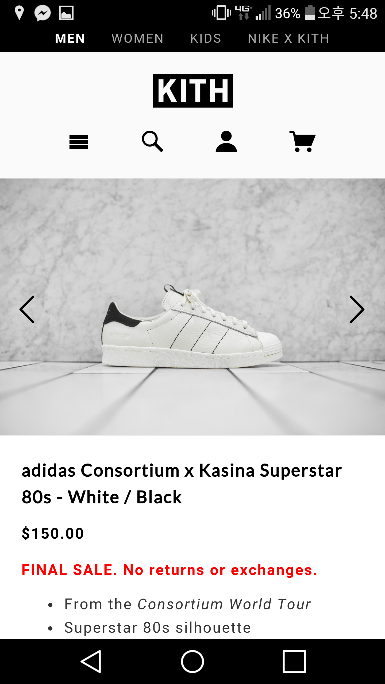View the shopping cart icon
The height and width of the screenshot is (684, 385).
pos(302,141)
